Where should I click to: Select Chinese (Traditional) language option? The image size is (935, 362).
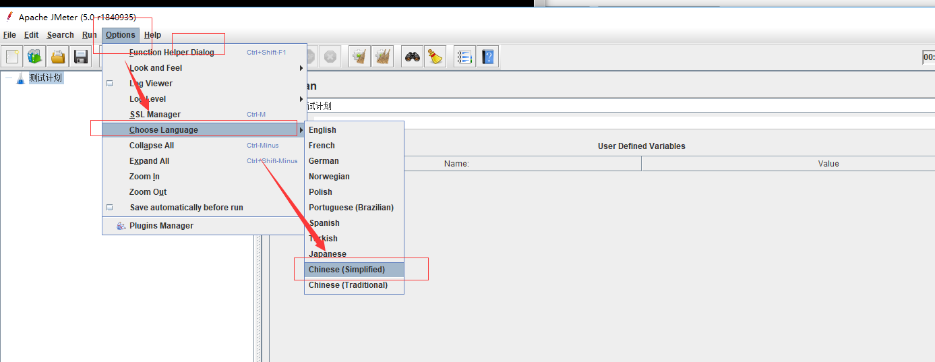pyautogui.click(x=348, y=285)
